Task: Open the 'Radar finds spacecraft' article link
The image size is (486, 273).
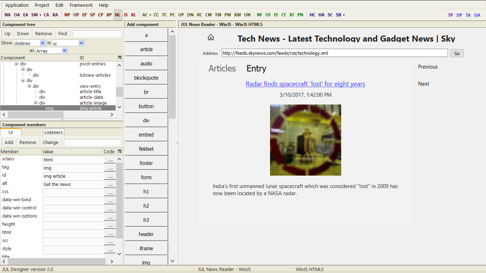Action: [305, 84]
